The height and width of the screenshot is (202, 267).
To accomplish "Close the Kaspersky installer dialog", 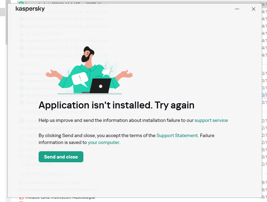I will (253, 9).
